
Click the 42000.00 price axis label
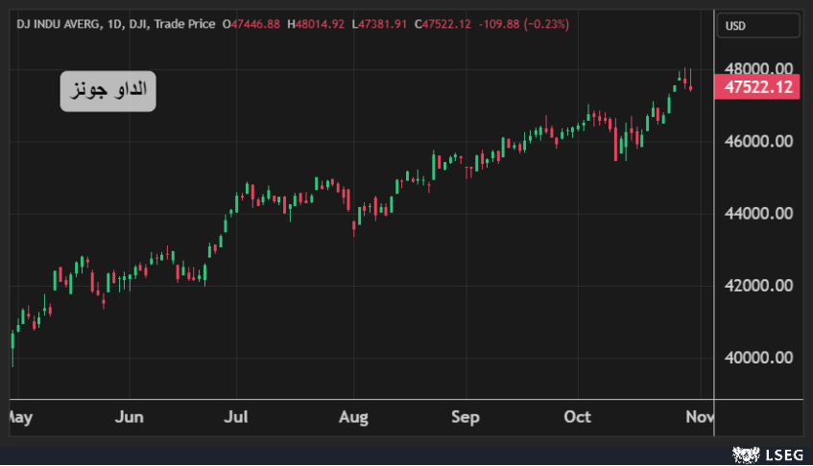tap(757, 286)
